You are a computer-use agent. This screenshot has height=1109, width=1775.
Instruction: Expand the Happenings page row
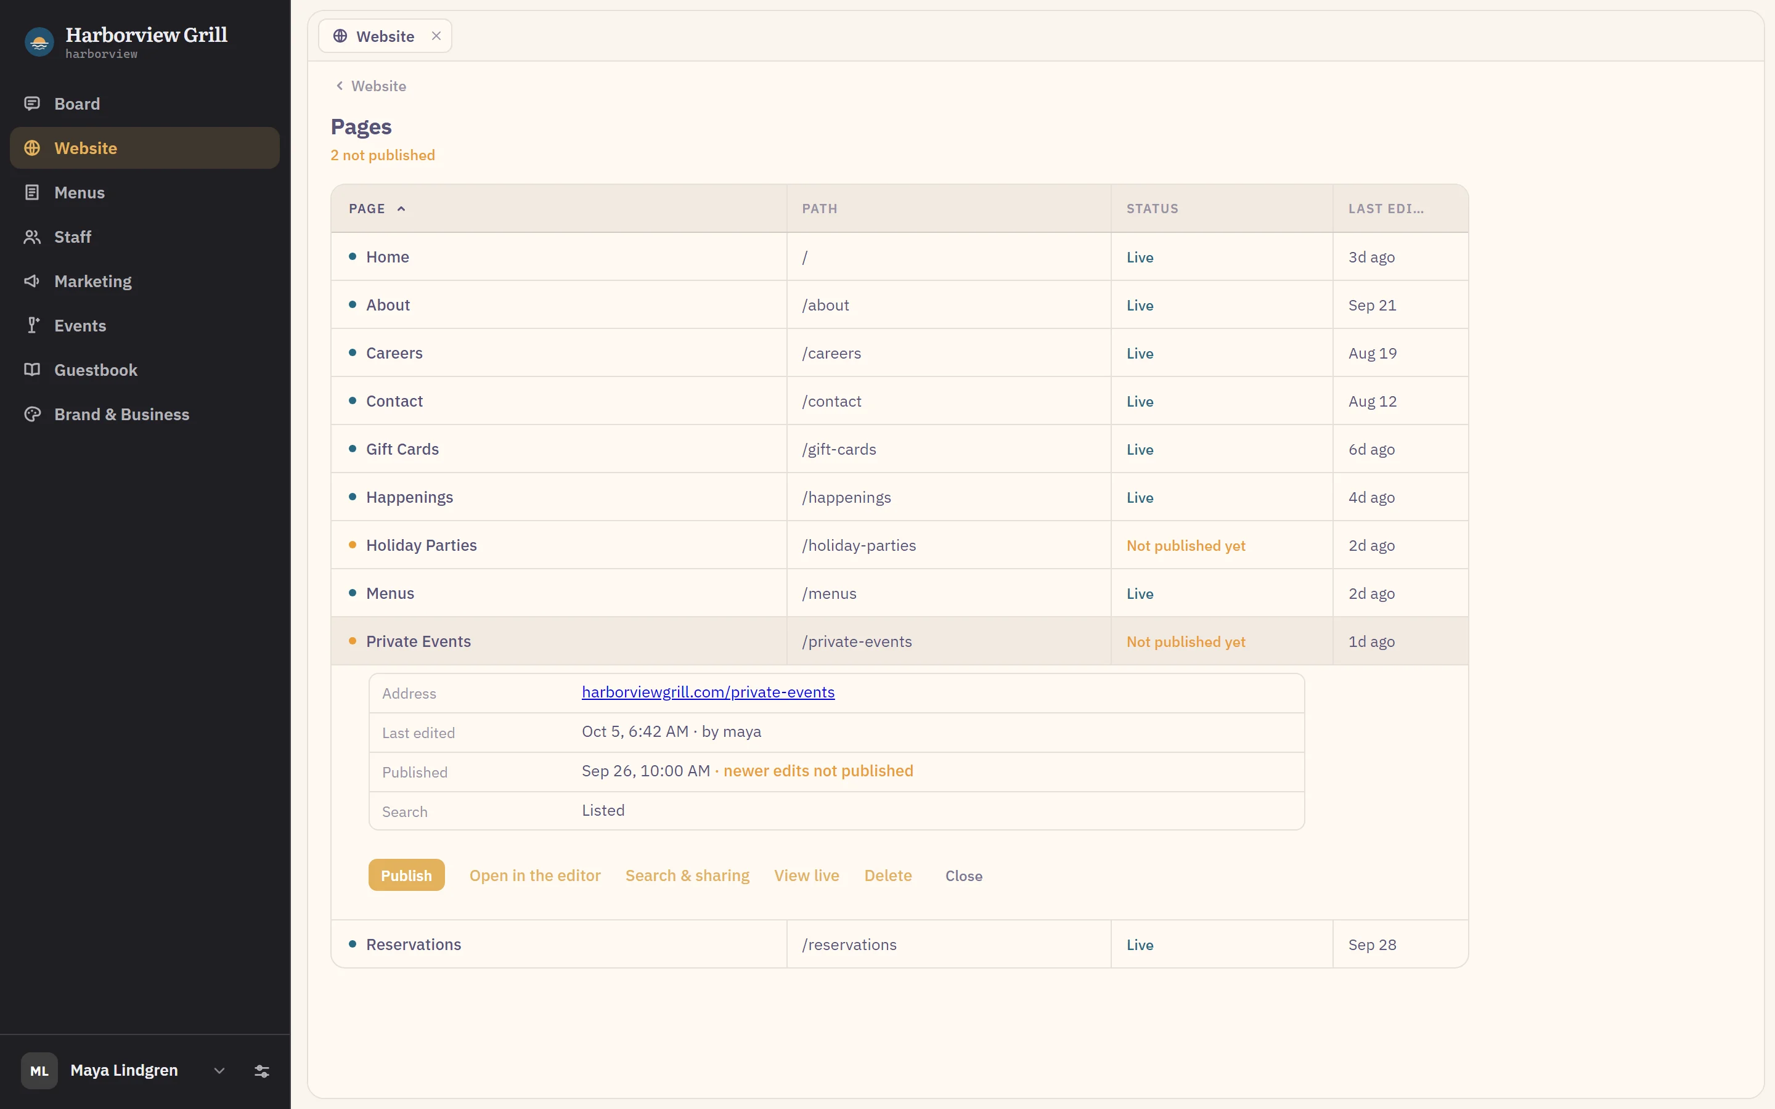(899, 497)
